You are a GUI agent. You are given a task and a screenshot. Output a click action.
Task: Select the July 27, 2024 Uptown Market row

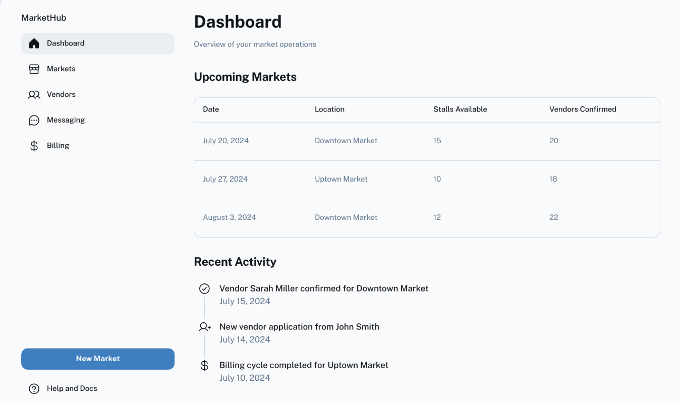coord(426,180)
